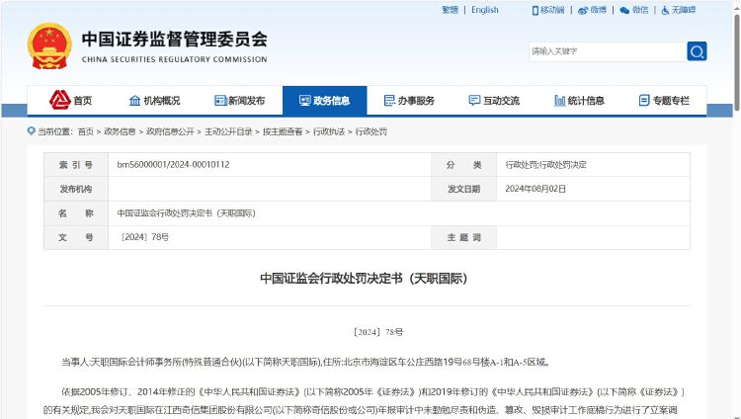Click the accessibility wheelchair icon
Image resolution: width=741 pixels, height=419 pixels.
[x=665, y=10]
